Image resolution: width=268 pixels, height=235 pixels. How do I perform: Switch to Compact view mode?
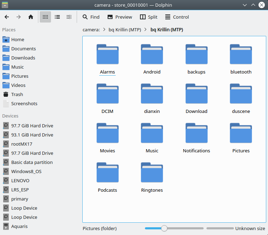[57, 17]
